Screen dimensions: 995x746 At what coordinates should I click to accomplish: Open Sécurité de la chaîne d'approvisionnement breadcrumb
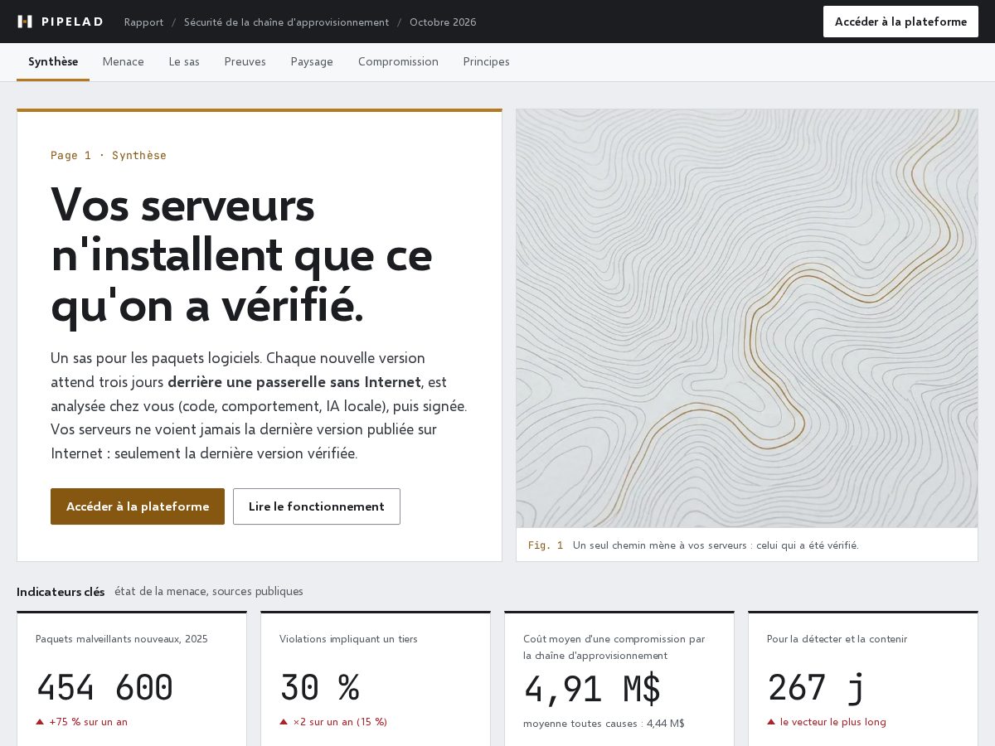pos(286,22)
